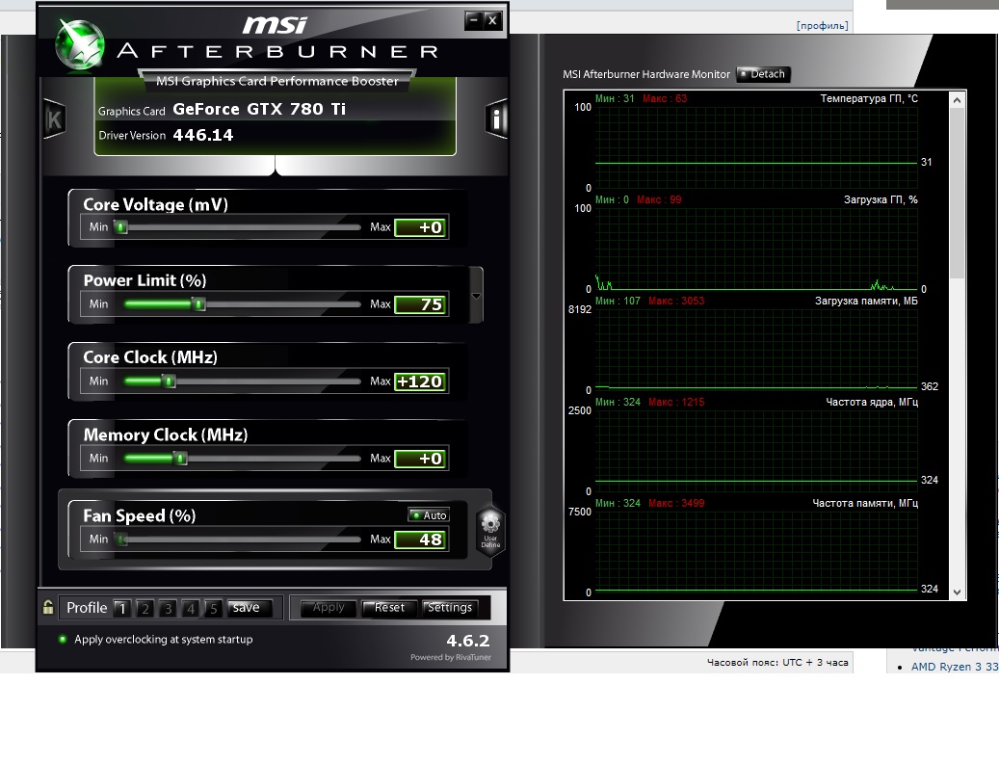The image size is (999, 763).
Task: Click the Core Clock slider handle
Action: click(x=169, y=381)
